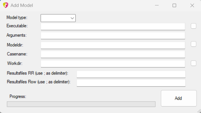Close the Add Model window
Screen dimensions: 201x113
[x=192, y=5]
